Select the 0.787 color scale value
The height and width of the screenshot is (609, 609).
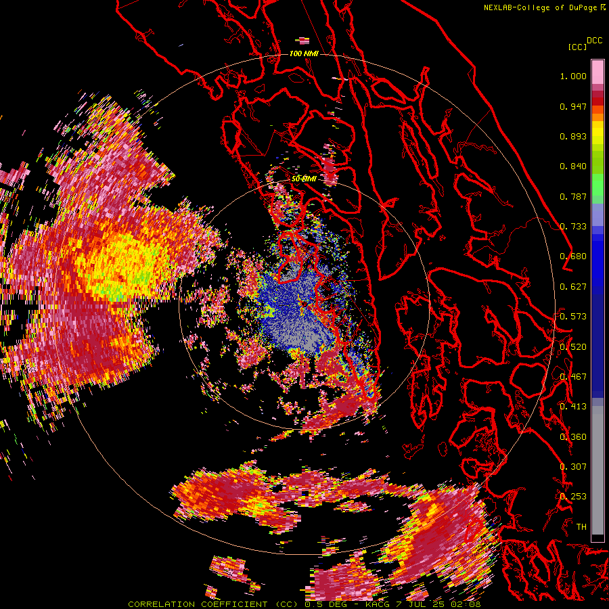click(x=573, y=196)
